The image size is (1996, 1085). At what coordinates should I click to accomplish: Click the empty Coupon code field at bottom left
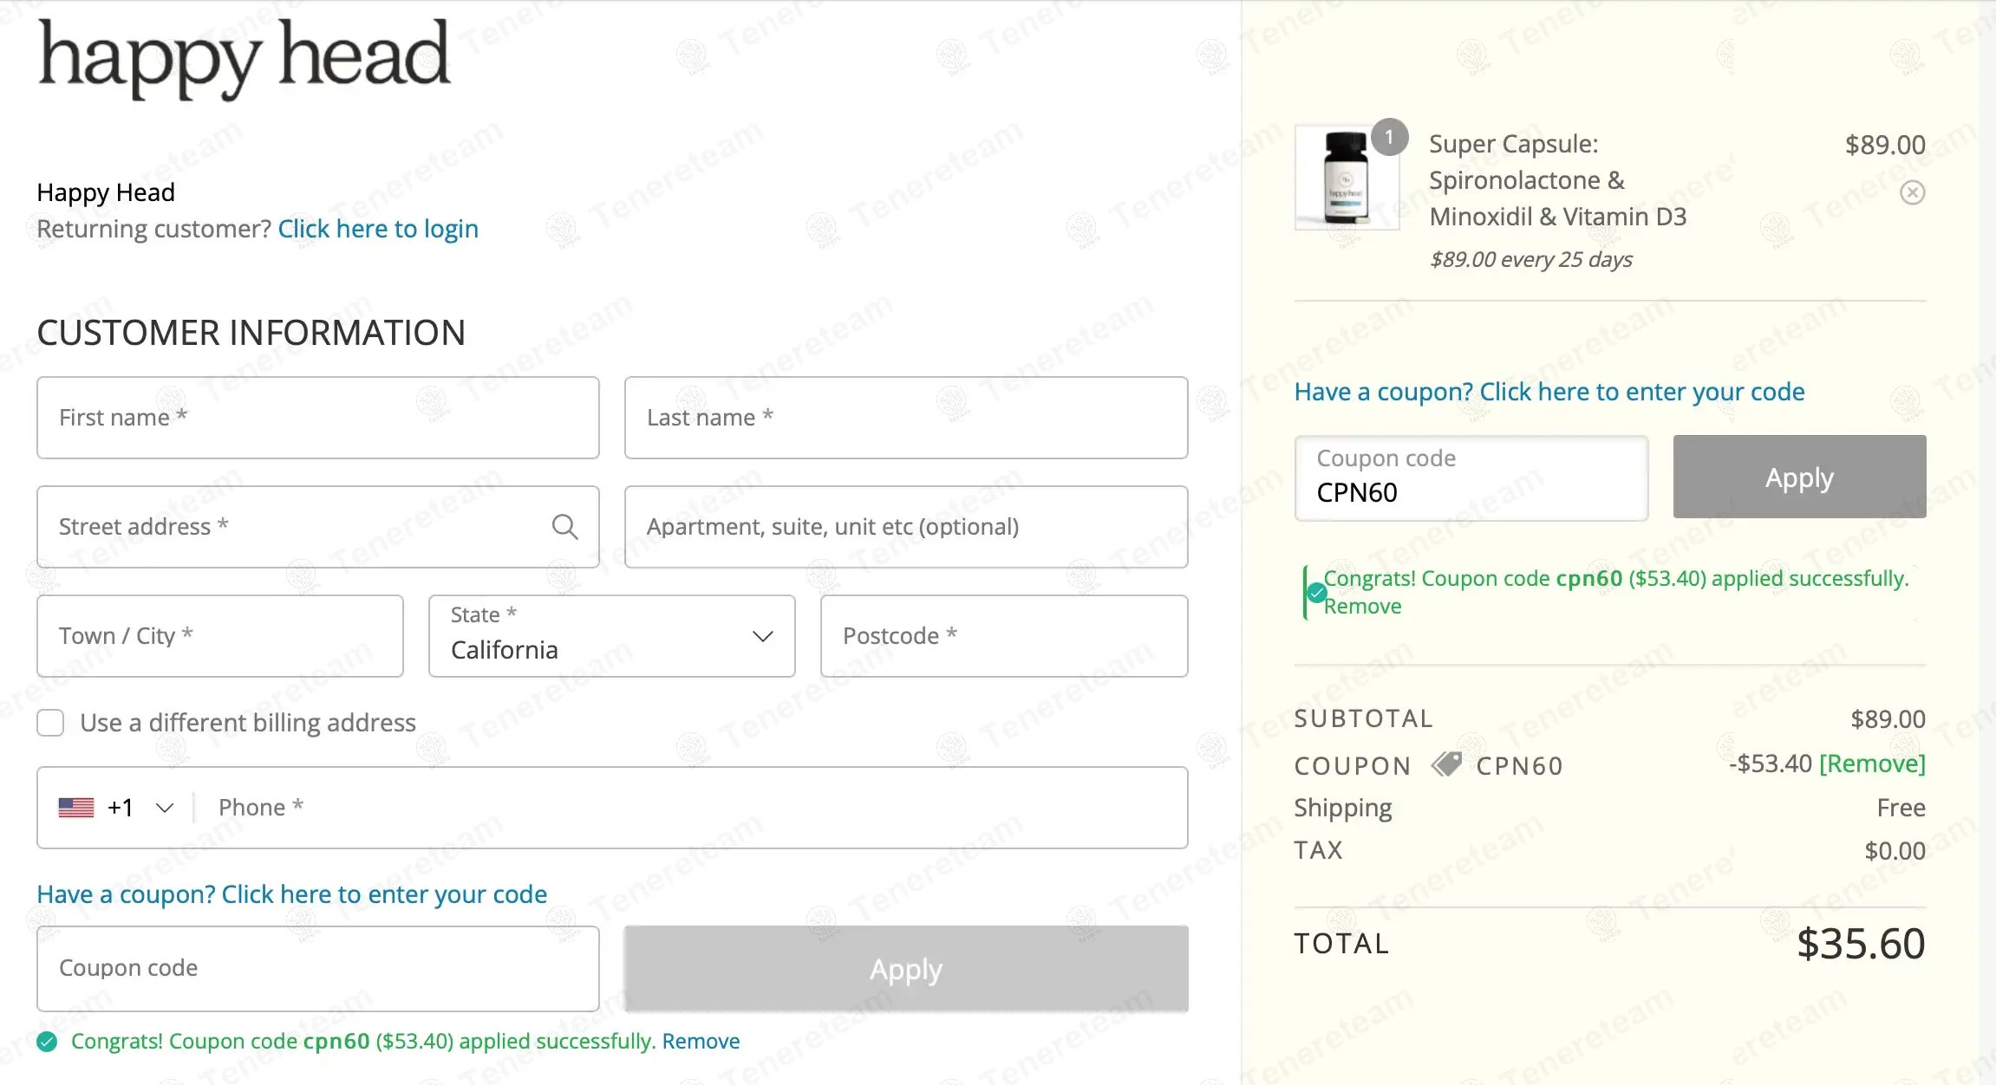tap(317, 968)
